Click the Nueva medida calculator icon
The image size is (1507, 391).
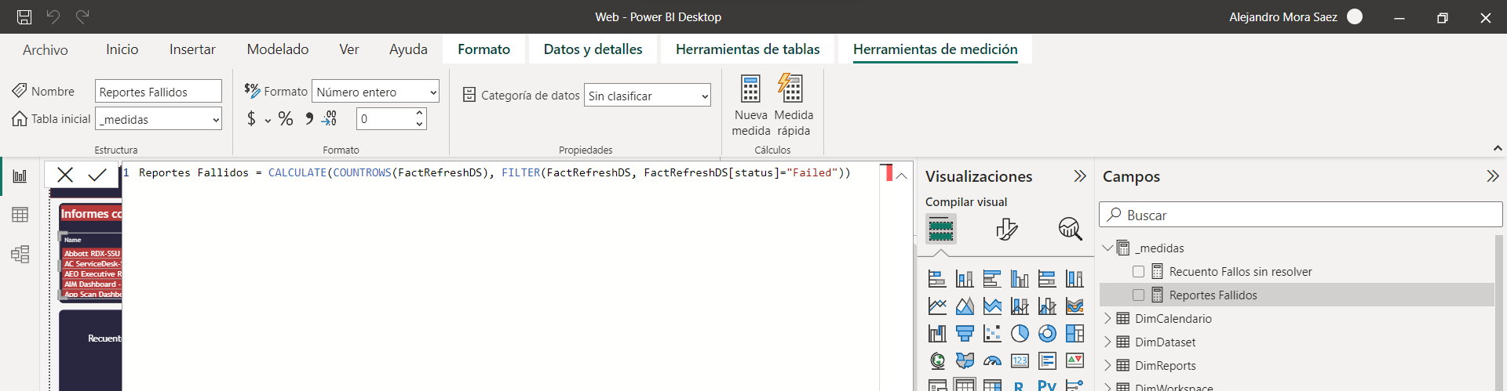750,89
